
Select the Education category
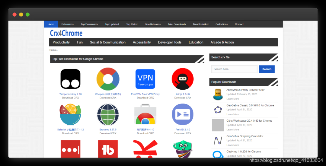coord(196,42)
